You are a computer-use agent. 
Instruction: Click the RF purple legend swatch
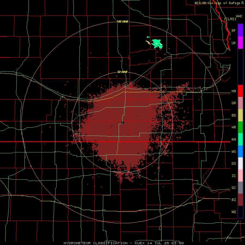click(240, 30)
